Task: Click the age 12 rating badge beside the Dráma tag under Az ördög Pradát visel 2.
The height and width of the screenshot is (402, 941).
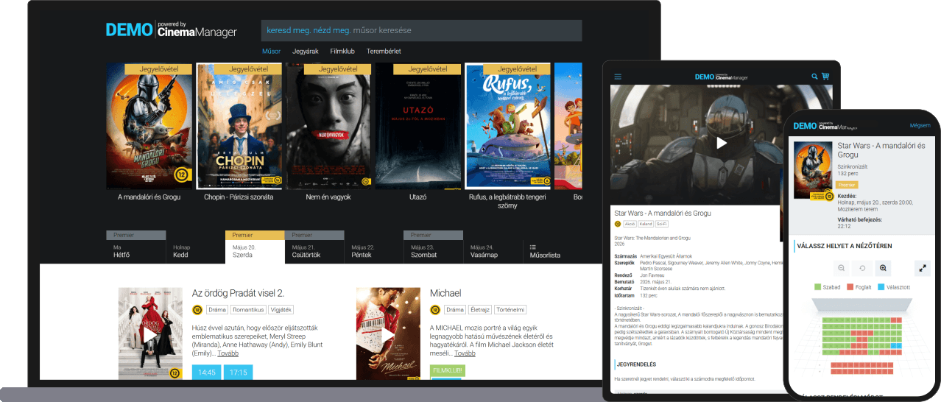Action: pyautogui.click(x=197, y=310)
